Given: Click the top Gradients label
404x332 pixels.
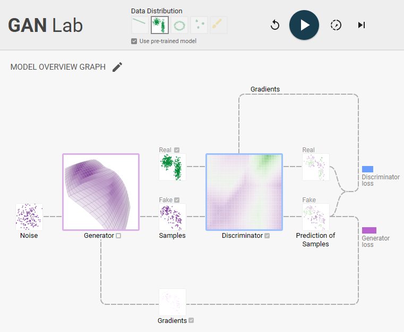Looking at the screenshot, I should (265, 89).
